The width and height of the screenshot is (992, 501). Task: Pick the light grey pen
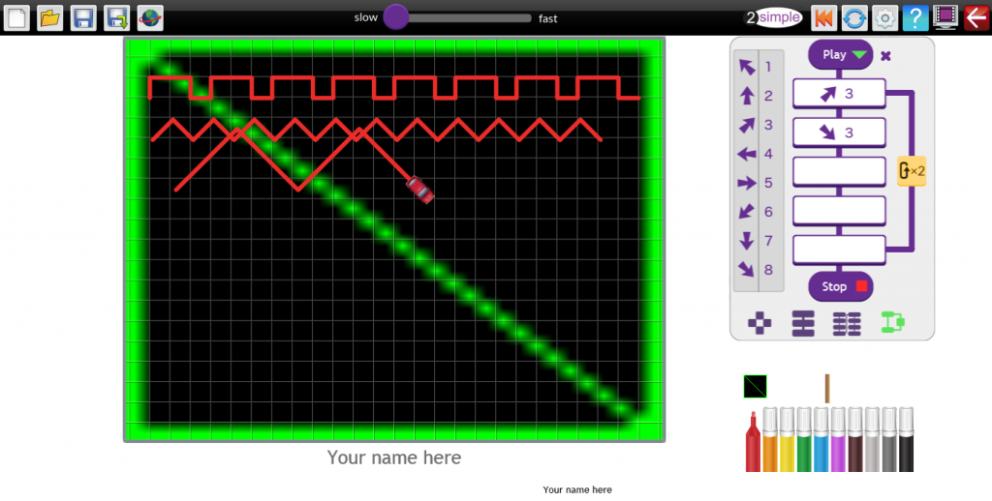[873, 440]
